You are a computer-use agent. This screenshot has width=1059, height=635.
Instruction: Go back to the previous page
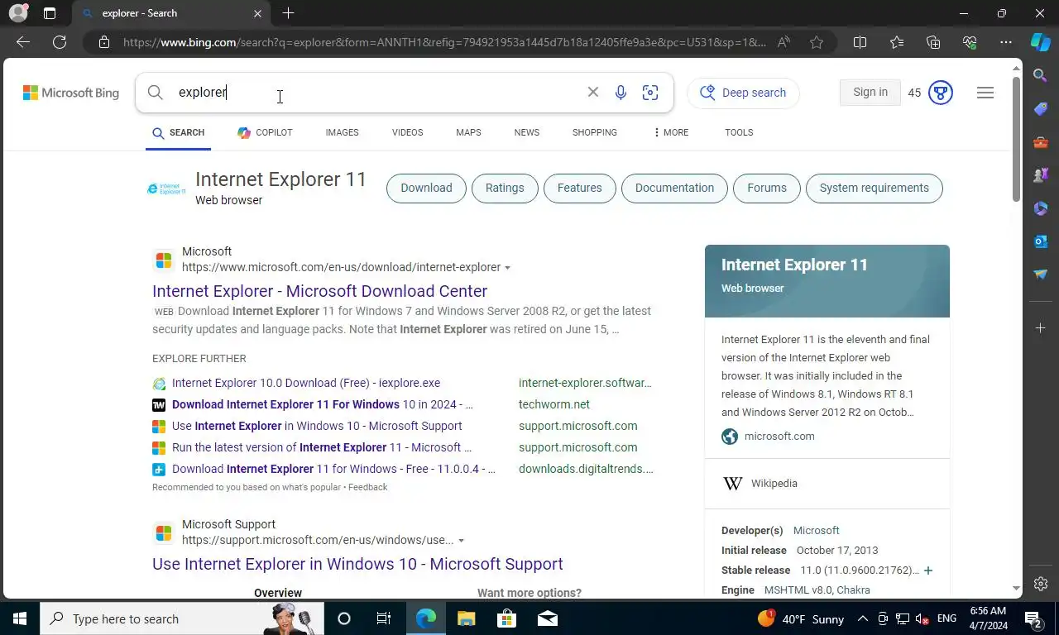(23, 42)
